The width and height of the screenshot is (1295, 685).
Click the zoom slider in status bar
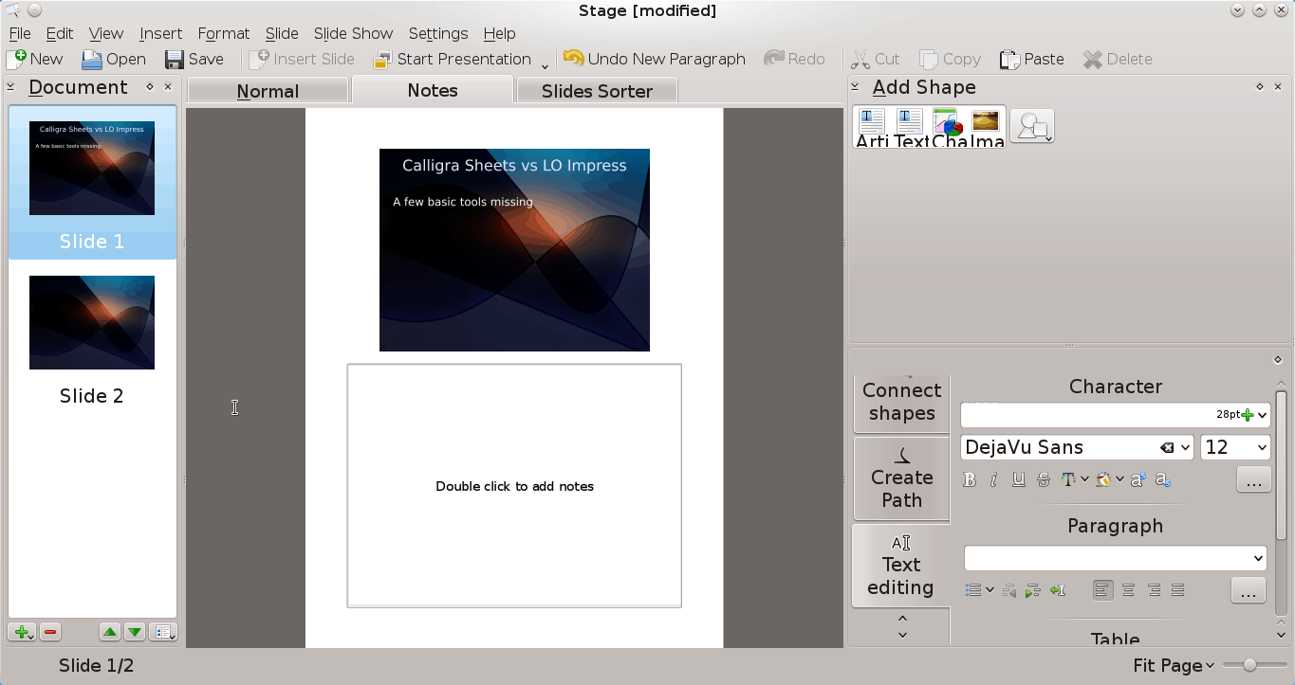coord(1254,665)
